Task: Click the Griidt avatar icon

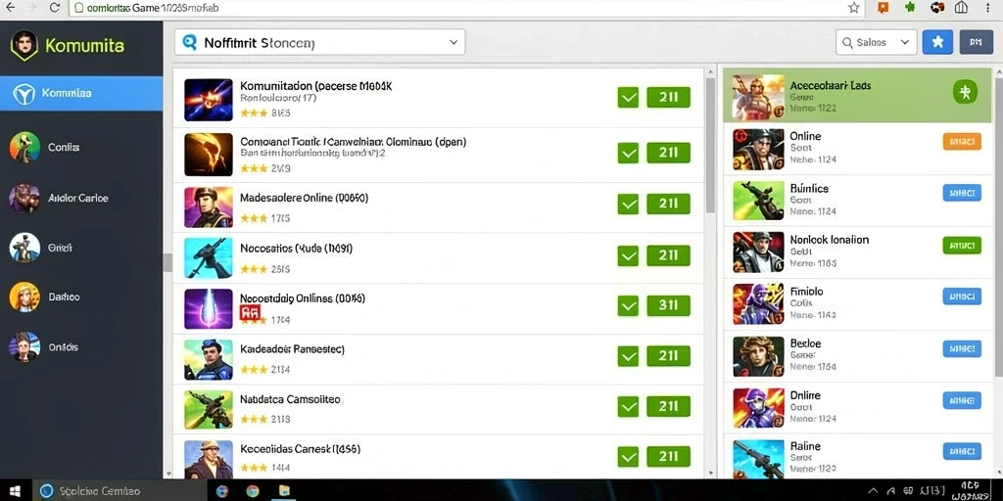Action: click(x=24, y=248)
